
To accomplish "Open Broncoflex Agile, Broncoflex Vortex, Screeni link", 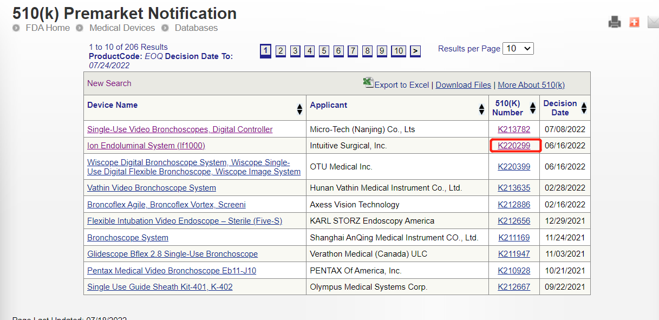I will [x=166, y=205].
